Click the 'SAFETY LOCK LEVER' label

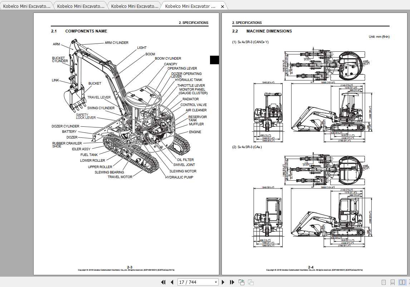tap(86, 116)
